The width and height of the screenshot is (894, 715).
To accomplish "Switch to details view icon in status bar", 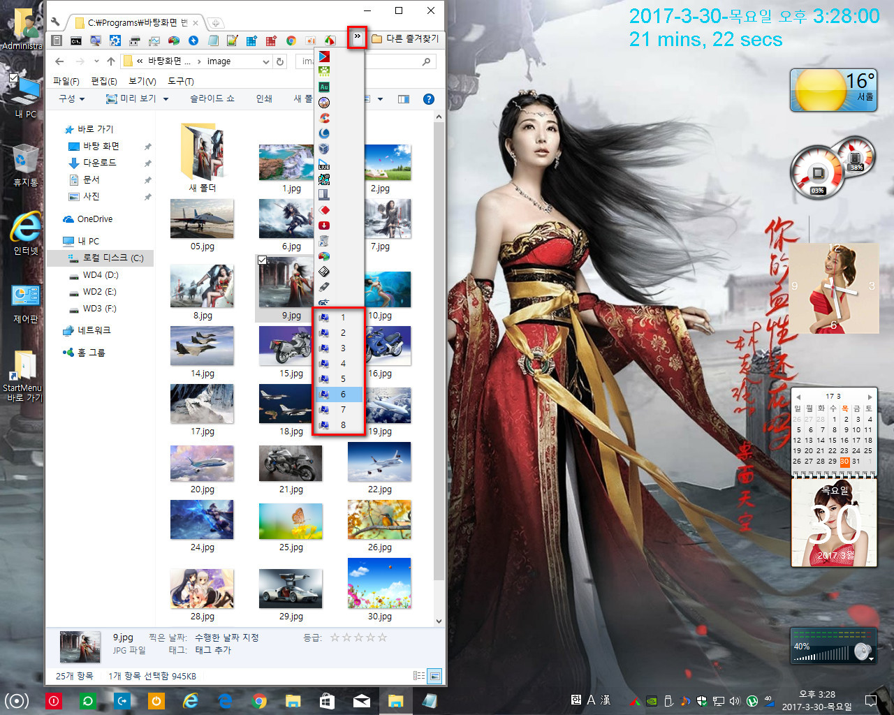I will 419,676.
